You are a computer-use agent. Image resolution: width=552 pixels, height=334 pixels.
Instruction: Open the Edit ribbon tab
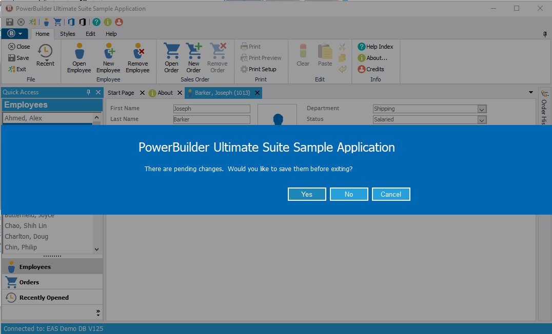click(x=90, y=34)
